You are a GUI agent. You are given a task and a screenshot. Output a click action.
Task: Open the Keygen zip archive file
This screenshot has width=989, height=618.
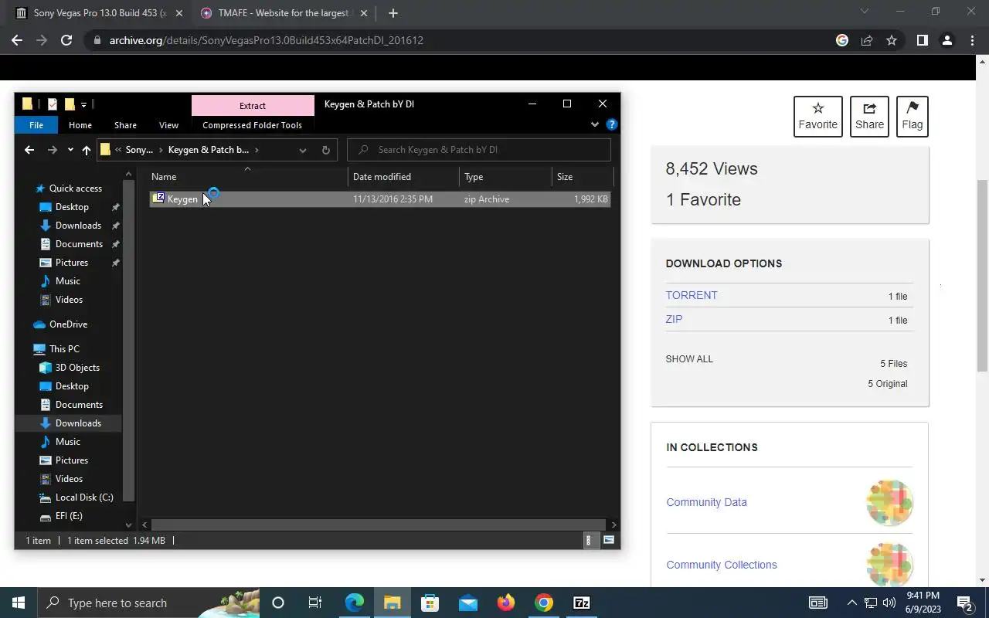(x=379, y=199)
